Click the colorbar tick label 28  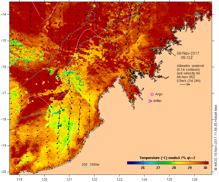[174, 168]
